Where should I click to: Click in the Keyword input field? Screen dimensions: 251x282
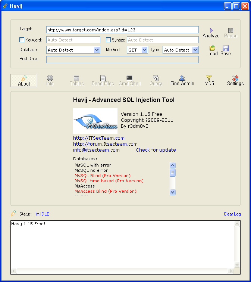[73, 40]
